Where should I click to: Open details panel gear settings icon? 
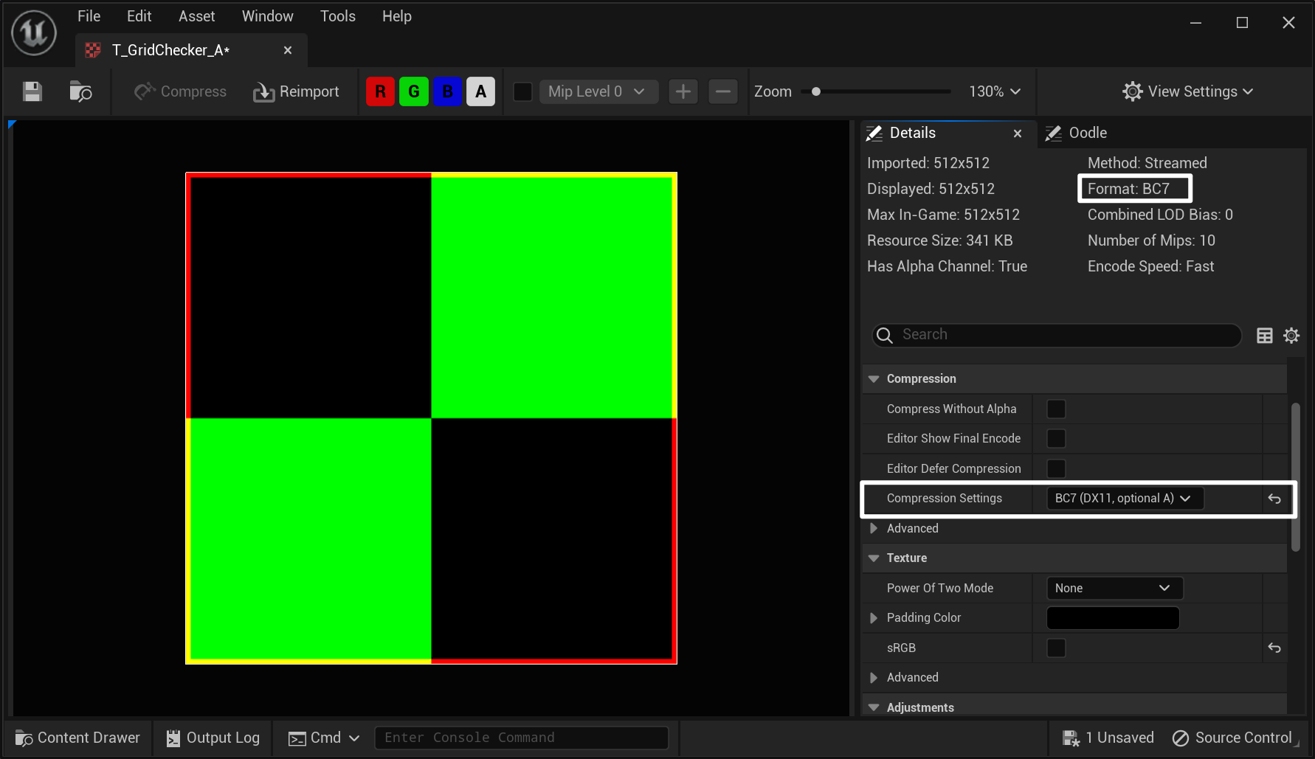1291,336
